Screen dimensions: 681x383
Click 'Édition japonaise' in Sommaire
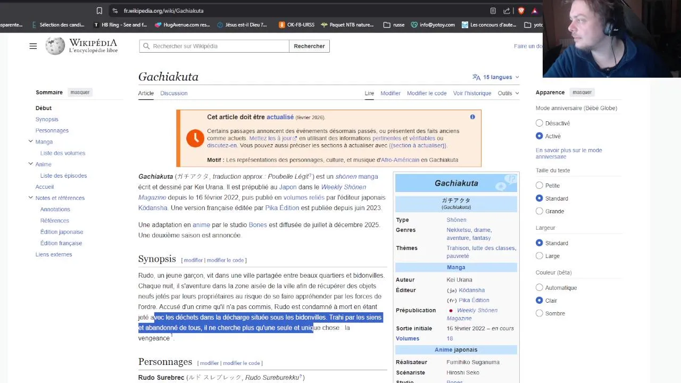(62, 232)
